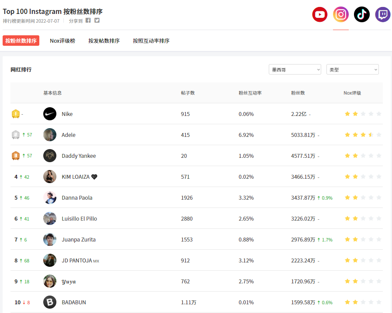This screenshot has height=313, width=392.
Task: Click BADABUN's rank drop indicator 8
Action: point(26,303)
